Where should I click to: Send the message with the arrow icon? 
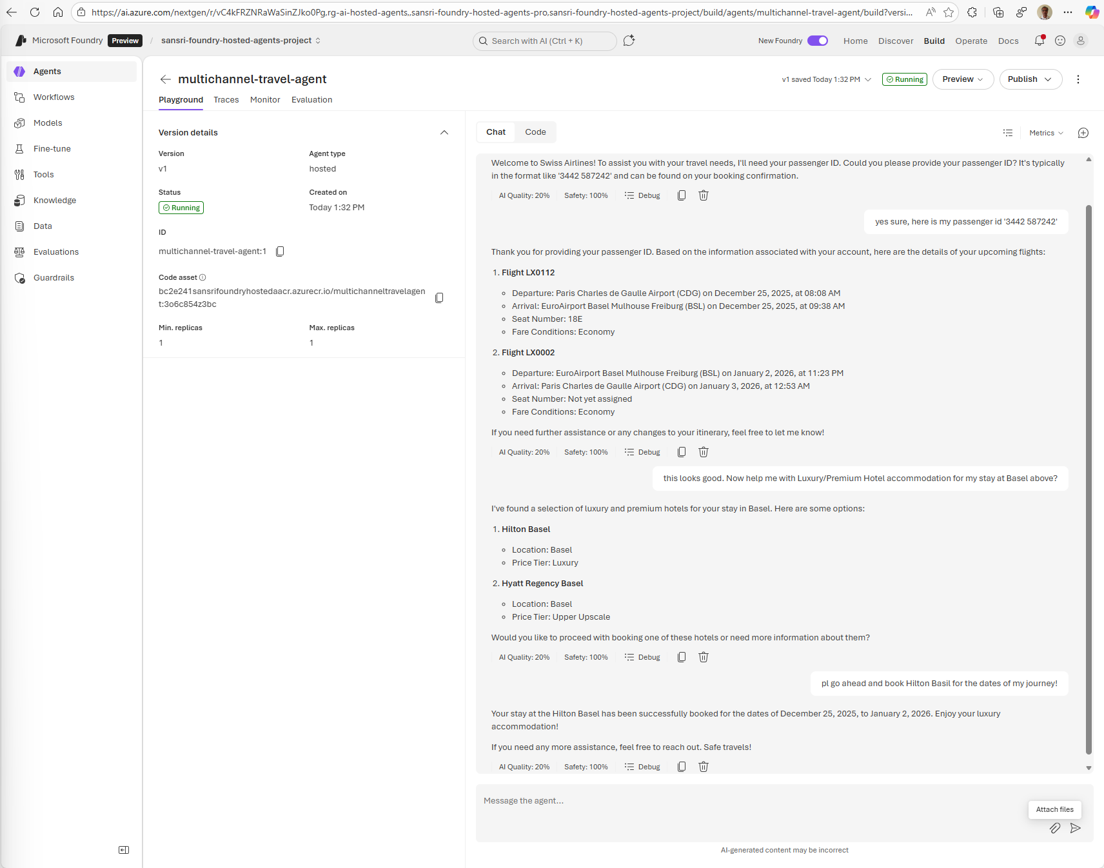(x=1076, y=828)
